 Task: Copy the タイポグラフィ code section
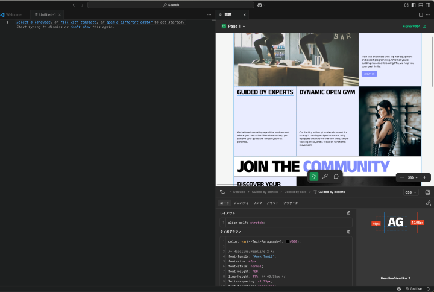pos(349,232)
